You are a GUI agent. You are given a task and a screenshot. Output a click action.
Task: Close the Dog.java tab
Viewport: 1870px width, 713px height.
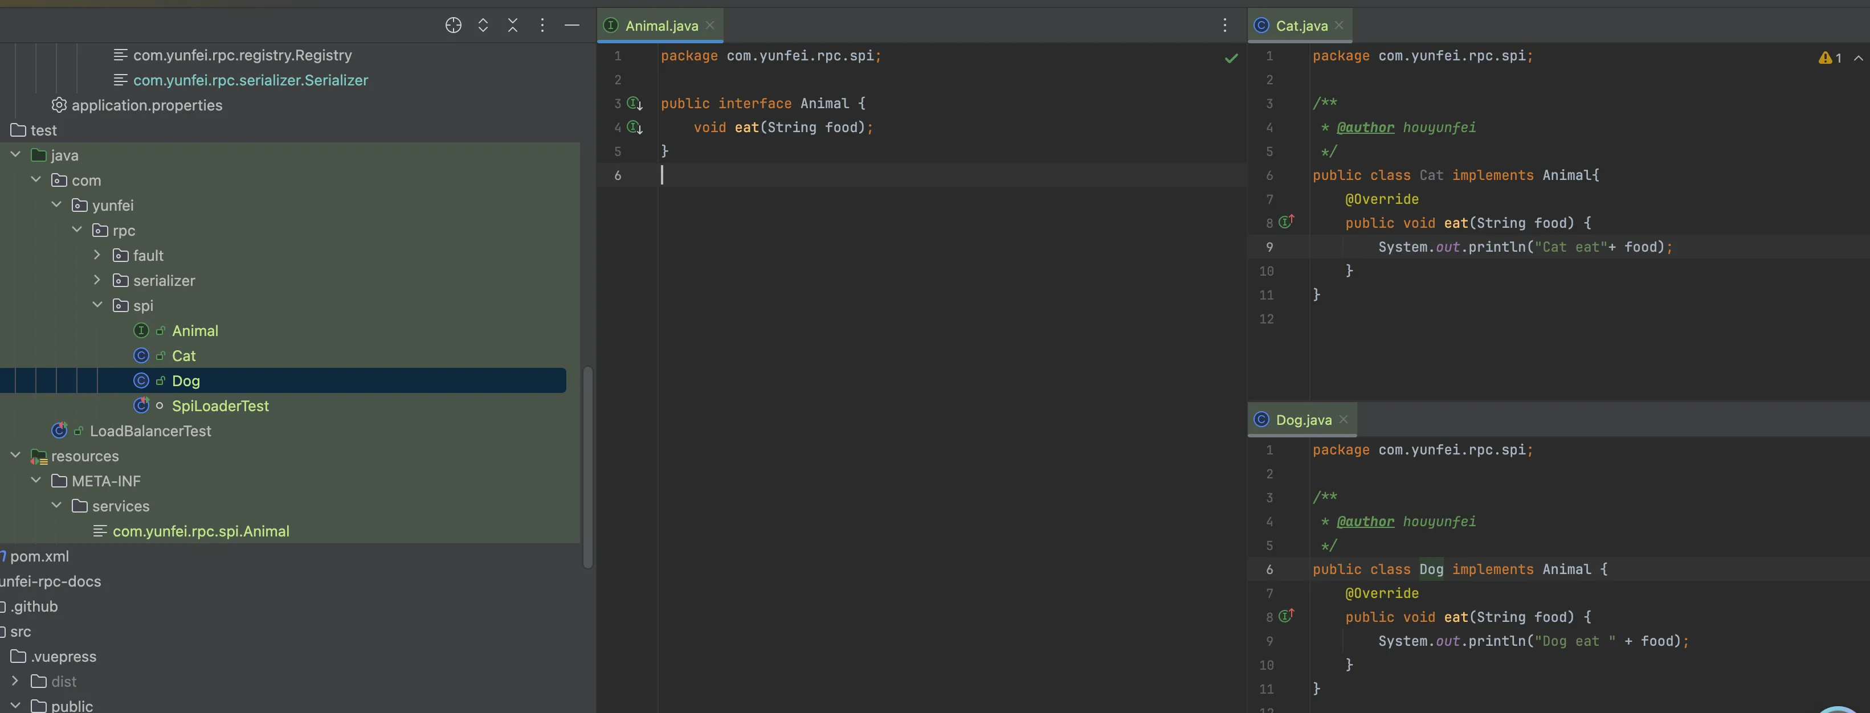click(1344, 420)
